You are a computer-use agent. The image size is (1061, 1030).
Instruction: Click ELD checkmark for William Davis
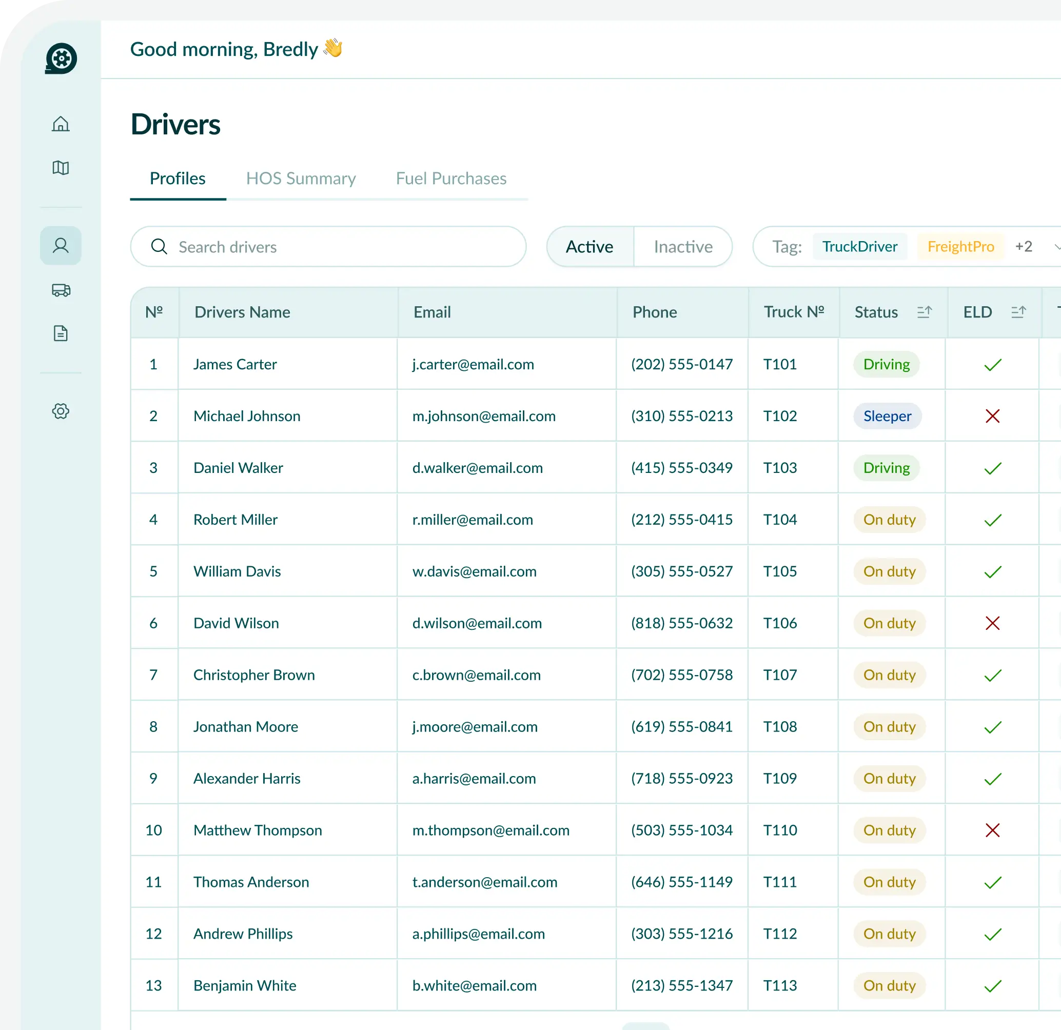click(993, 572)
